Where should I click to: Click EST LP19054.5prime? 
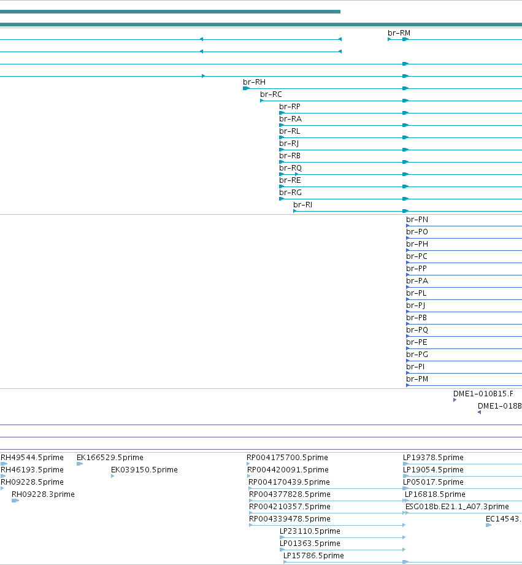[x=433, y=469]
